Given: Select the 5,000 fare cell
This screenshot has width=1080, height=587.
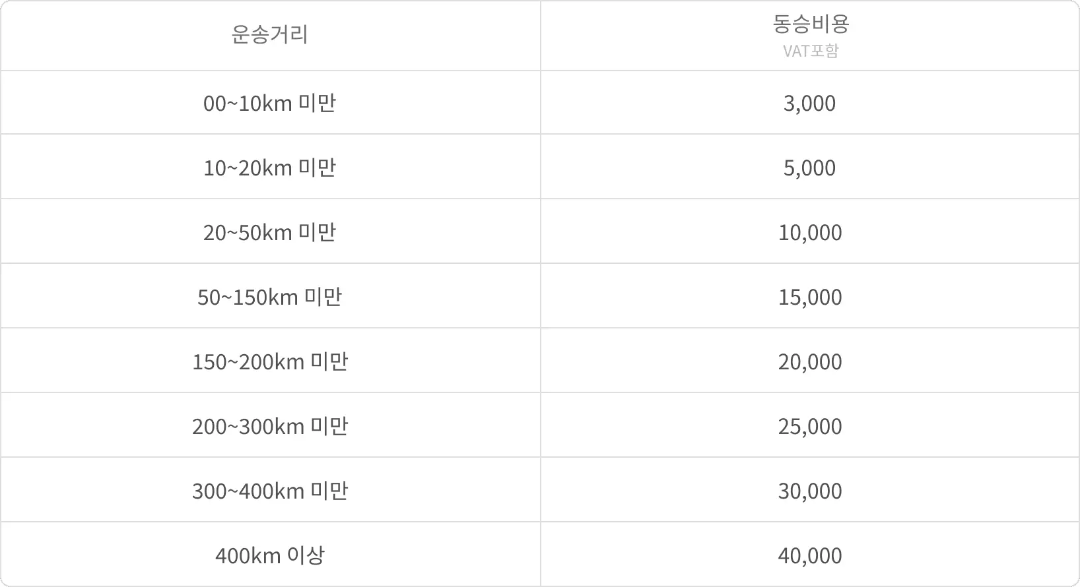Looking at the screenshot, I should click(810, 168).
